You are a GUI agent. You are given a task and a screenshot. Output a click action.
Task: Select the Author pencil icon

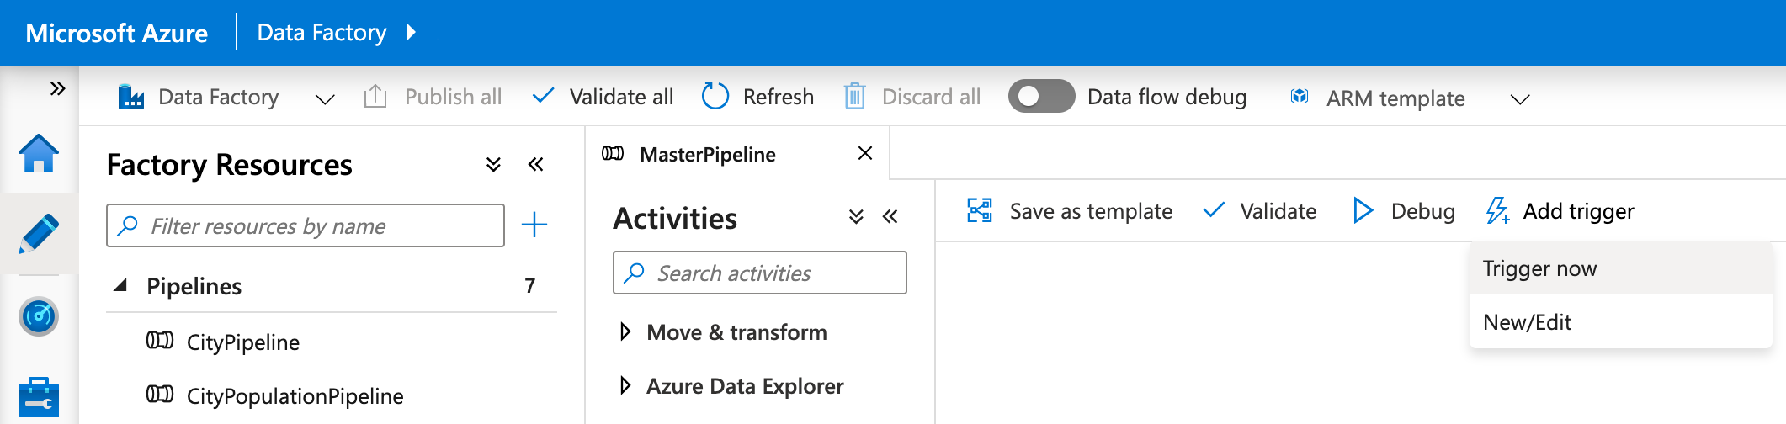[x=39, y=233]
